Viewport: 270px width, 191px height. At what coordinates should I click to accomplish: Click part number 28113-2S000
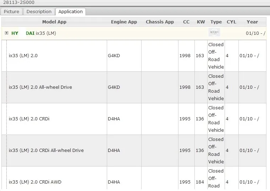coord(19,2)
